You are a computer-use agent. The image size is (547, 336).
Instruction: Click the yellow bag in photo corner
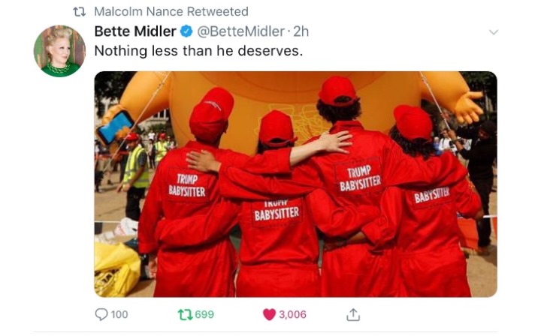pyautogui.click(x=117, y=269)
